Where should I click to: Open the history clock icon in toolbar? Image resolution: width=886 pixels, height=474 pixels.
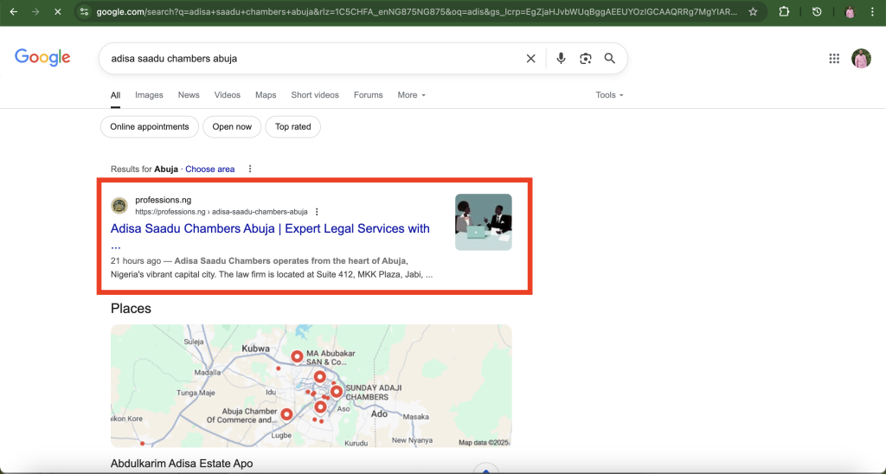[817, 11]
